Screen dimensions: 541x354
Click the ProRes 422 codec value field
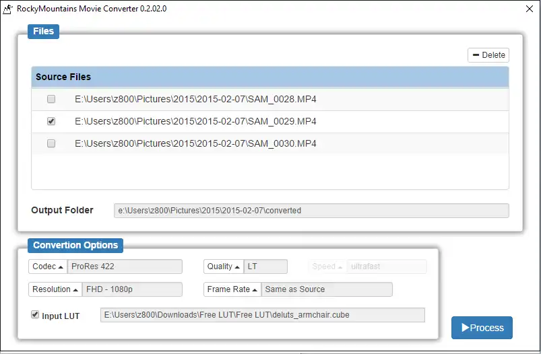point(125,267)
